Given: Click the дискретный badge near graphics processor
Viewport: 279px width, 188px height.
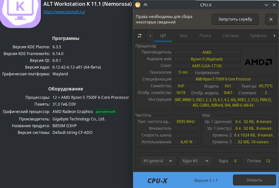Looking at the screenshot, I should (105, 112).
